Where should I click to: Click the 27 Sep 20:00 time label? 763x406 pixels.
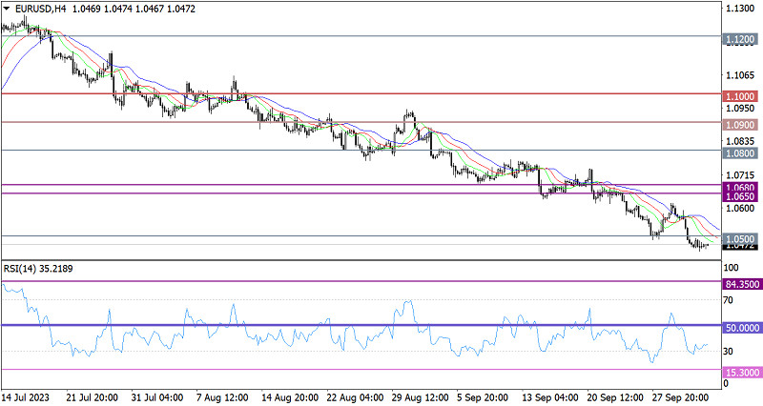pos(681,397)
